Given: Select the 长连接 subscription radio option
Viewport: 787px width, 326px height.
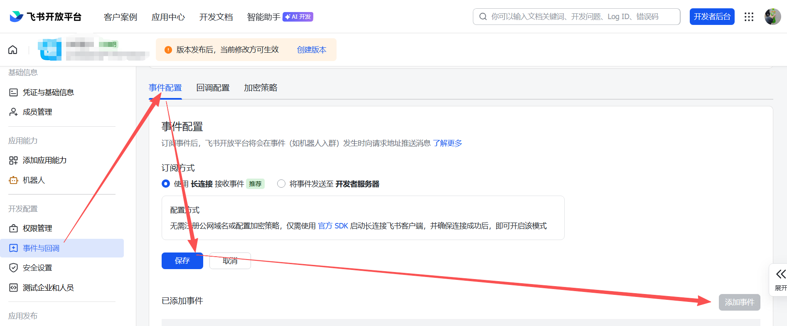Looking at the screenshot, I should [166, 184].
